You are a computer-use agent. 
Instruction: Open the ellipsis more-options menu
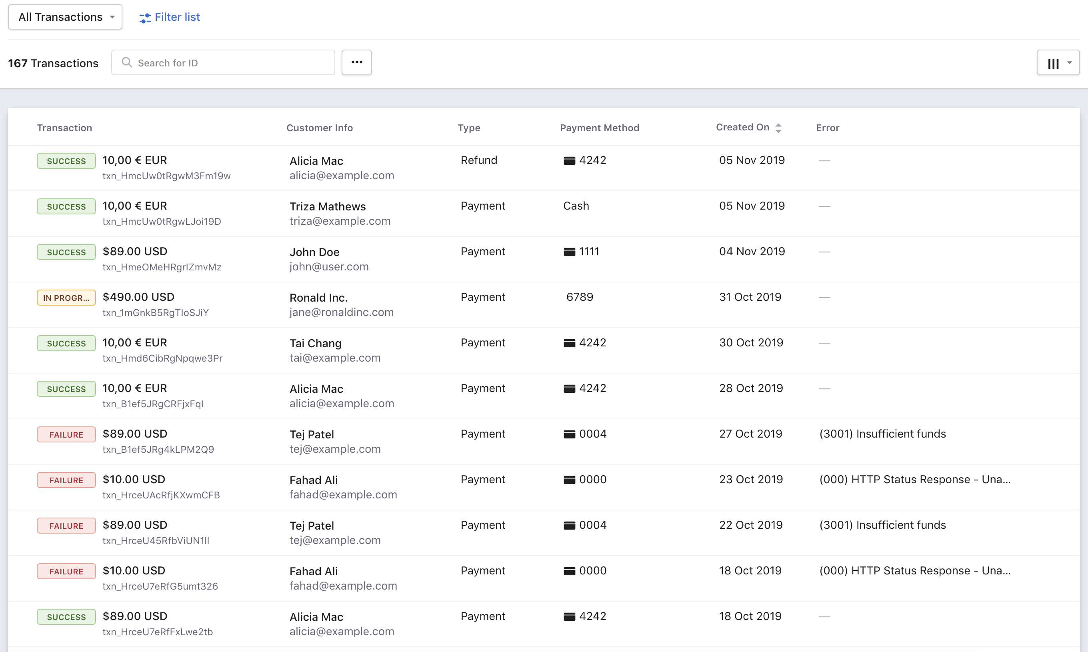pos(356,62)
